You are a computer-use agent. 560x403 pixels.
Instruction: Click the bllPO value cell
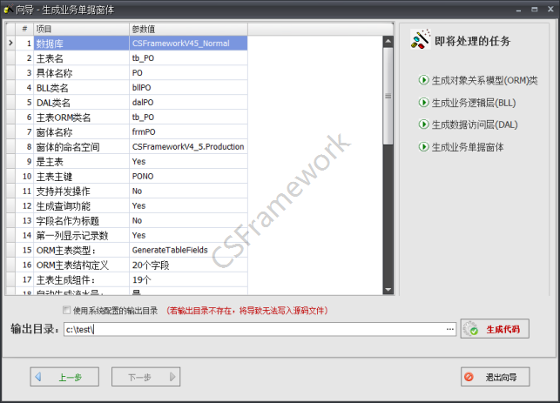188,87
